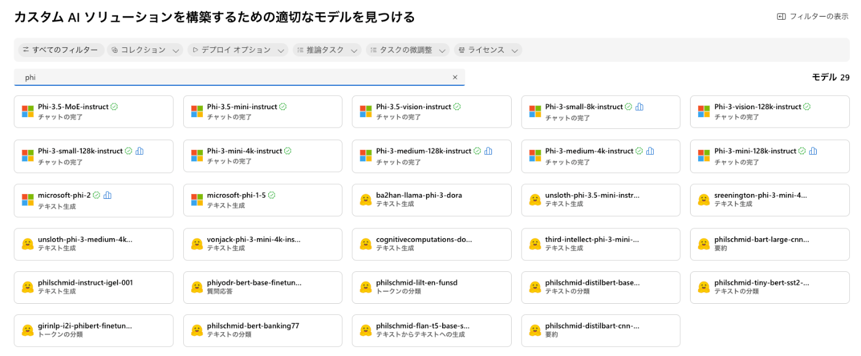Screen dimensions: 861x356
Task: Click the verified badge next to Phi-3.5-vision-instruct
Action: 457,107
